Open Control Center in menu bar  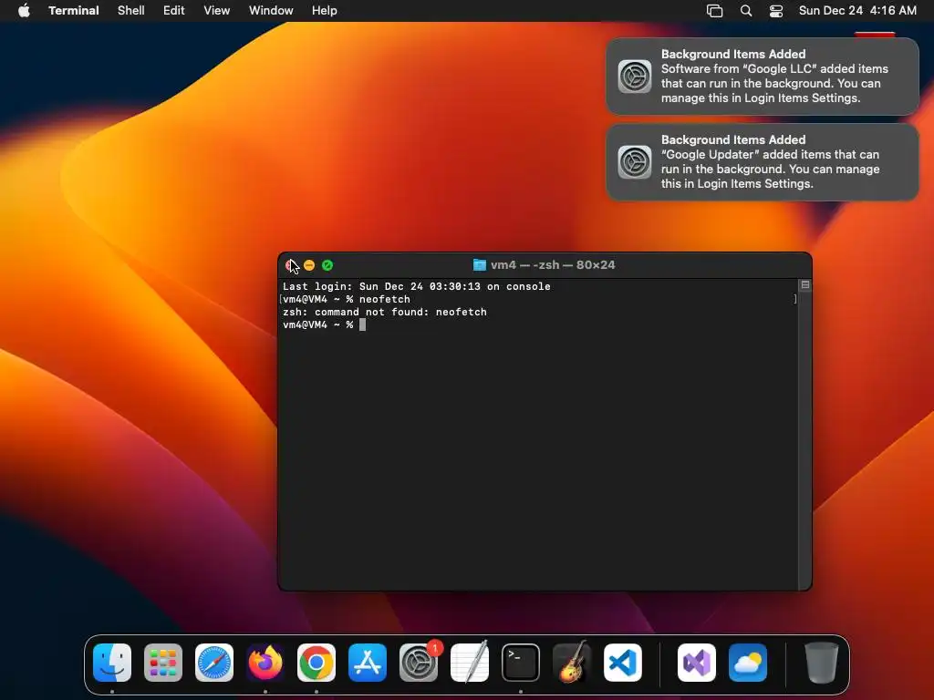[776, 11]
